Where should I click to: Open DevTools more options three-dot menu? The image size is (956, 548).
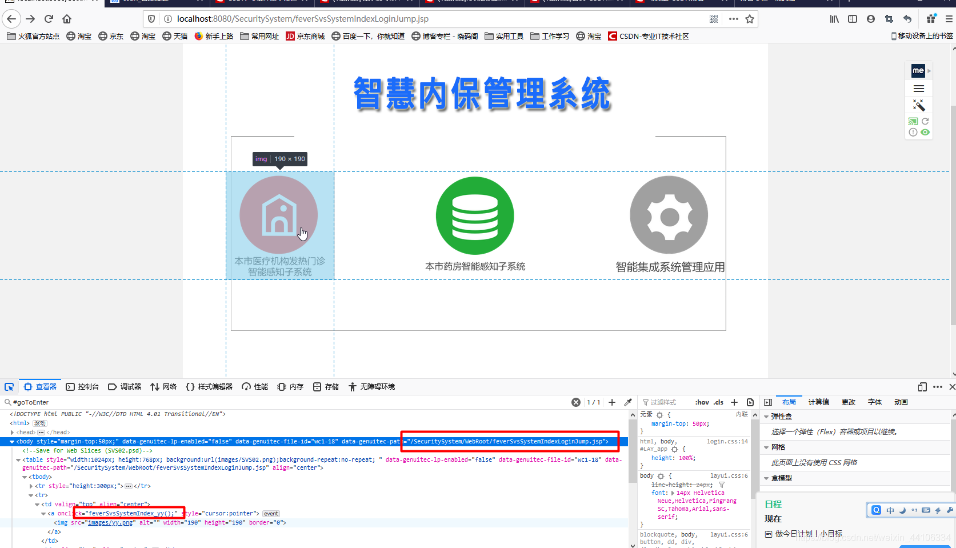coord(938,387)
